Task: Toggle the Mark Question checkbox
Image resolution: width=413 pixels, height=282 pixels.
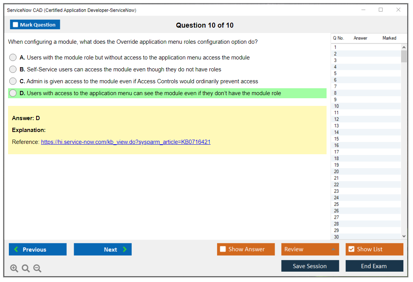Action: 16,25
